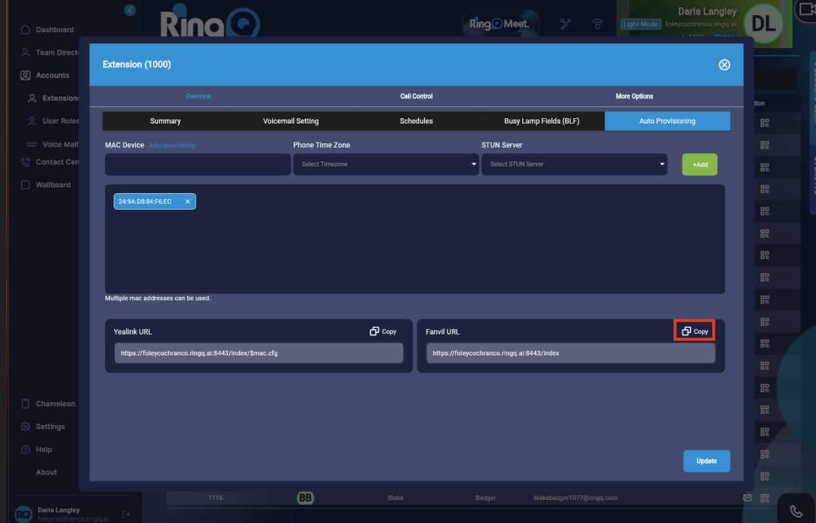Image resolution: width=816 pixels, height=523 pixels.
Task: Click the Update button
Action: point(706,461)
